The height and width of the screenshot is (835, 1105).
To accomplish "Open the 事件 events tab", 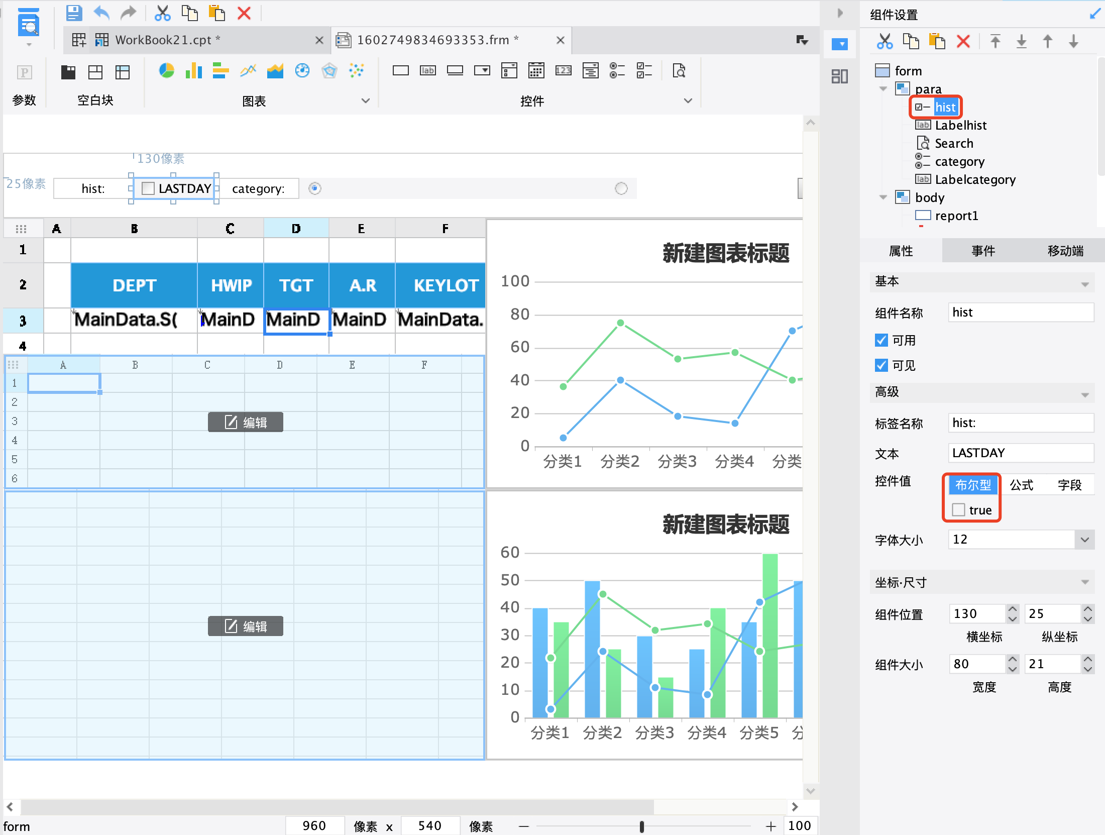I will (x=983, y=251).
